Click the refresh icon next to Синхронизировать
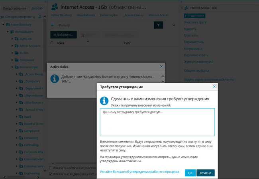 (x=40, y=17)
